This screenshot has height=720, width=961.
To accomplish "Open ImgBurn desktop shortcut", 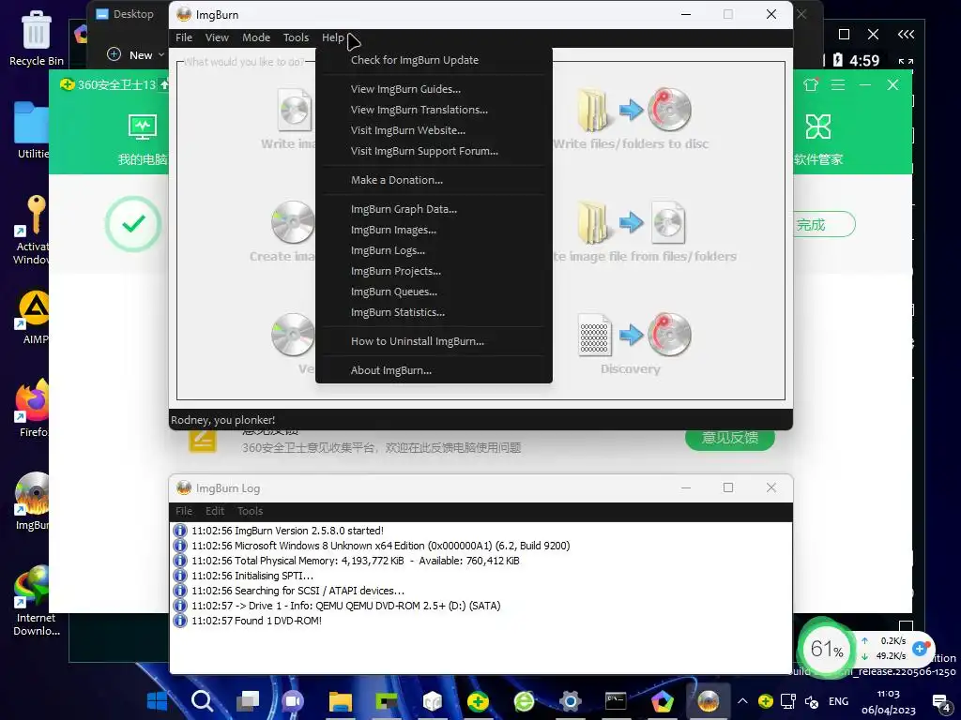I will [33, 502].
